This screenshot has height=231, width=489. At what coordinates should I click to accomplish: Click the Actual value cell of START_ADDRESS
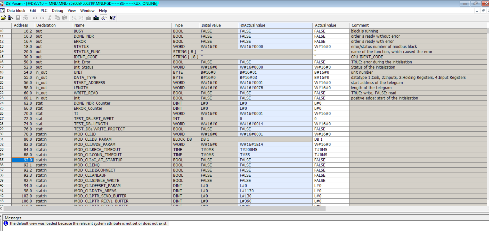(330, 83)
